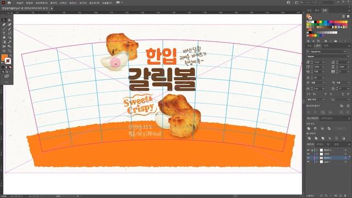Select the Eraser tool
352x198 pixels.
[4, 38]
